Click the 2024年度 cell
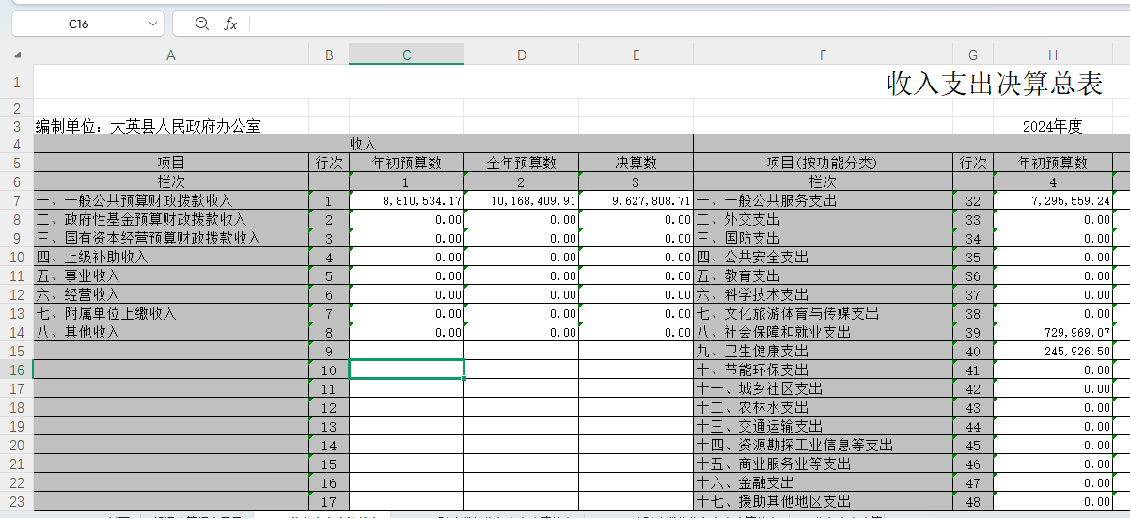The width and height of the screenshot is (1131, 519). click(x=1053, y=126)
